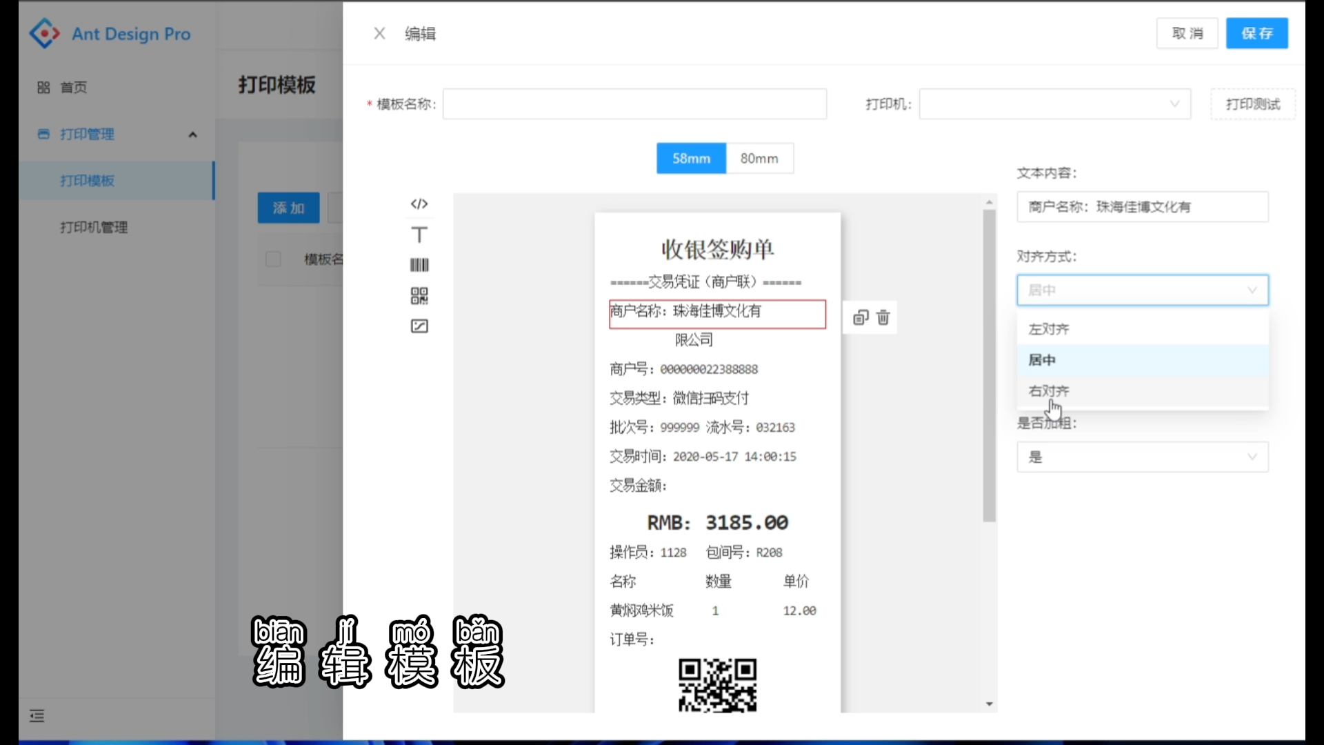Select the image element tool icon
Screen dimensions: 1324x745
(x=419, y=326)
